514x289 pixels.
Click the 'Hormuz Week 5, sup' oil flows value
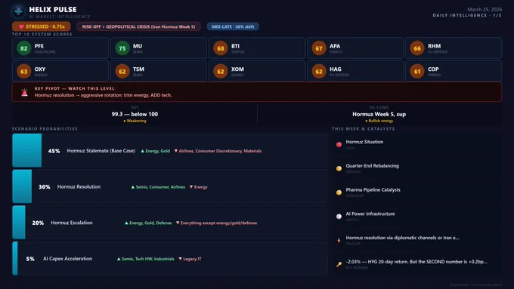(379, 114)
